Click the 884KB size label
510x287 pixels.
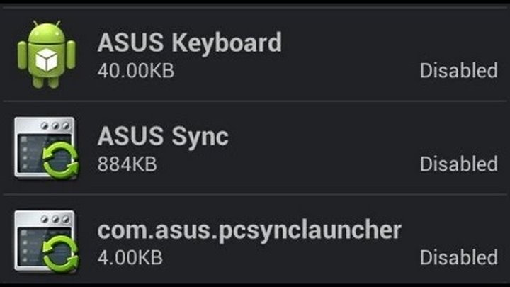127,164
